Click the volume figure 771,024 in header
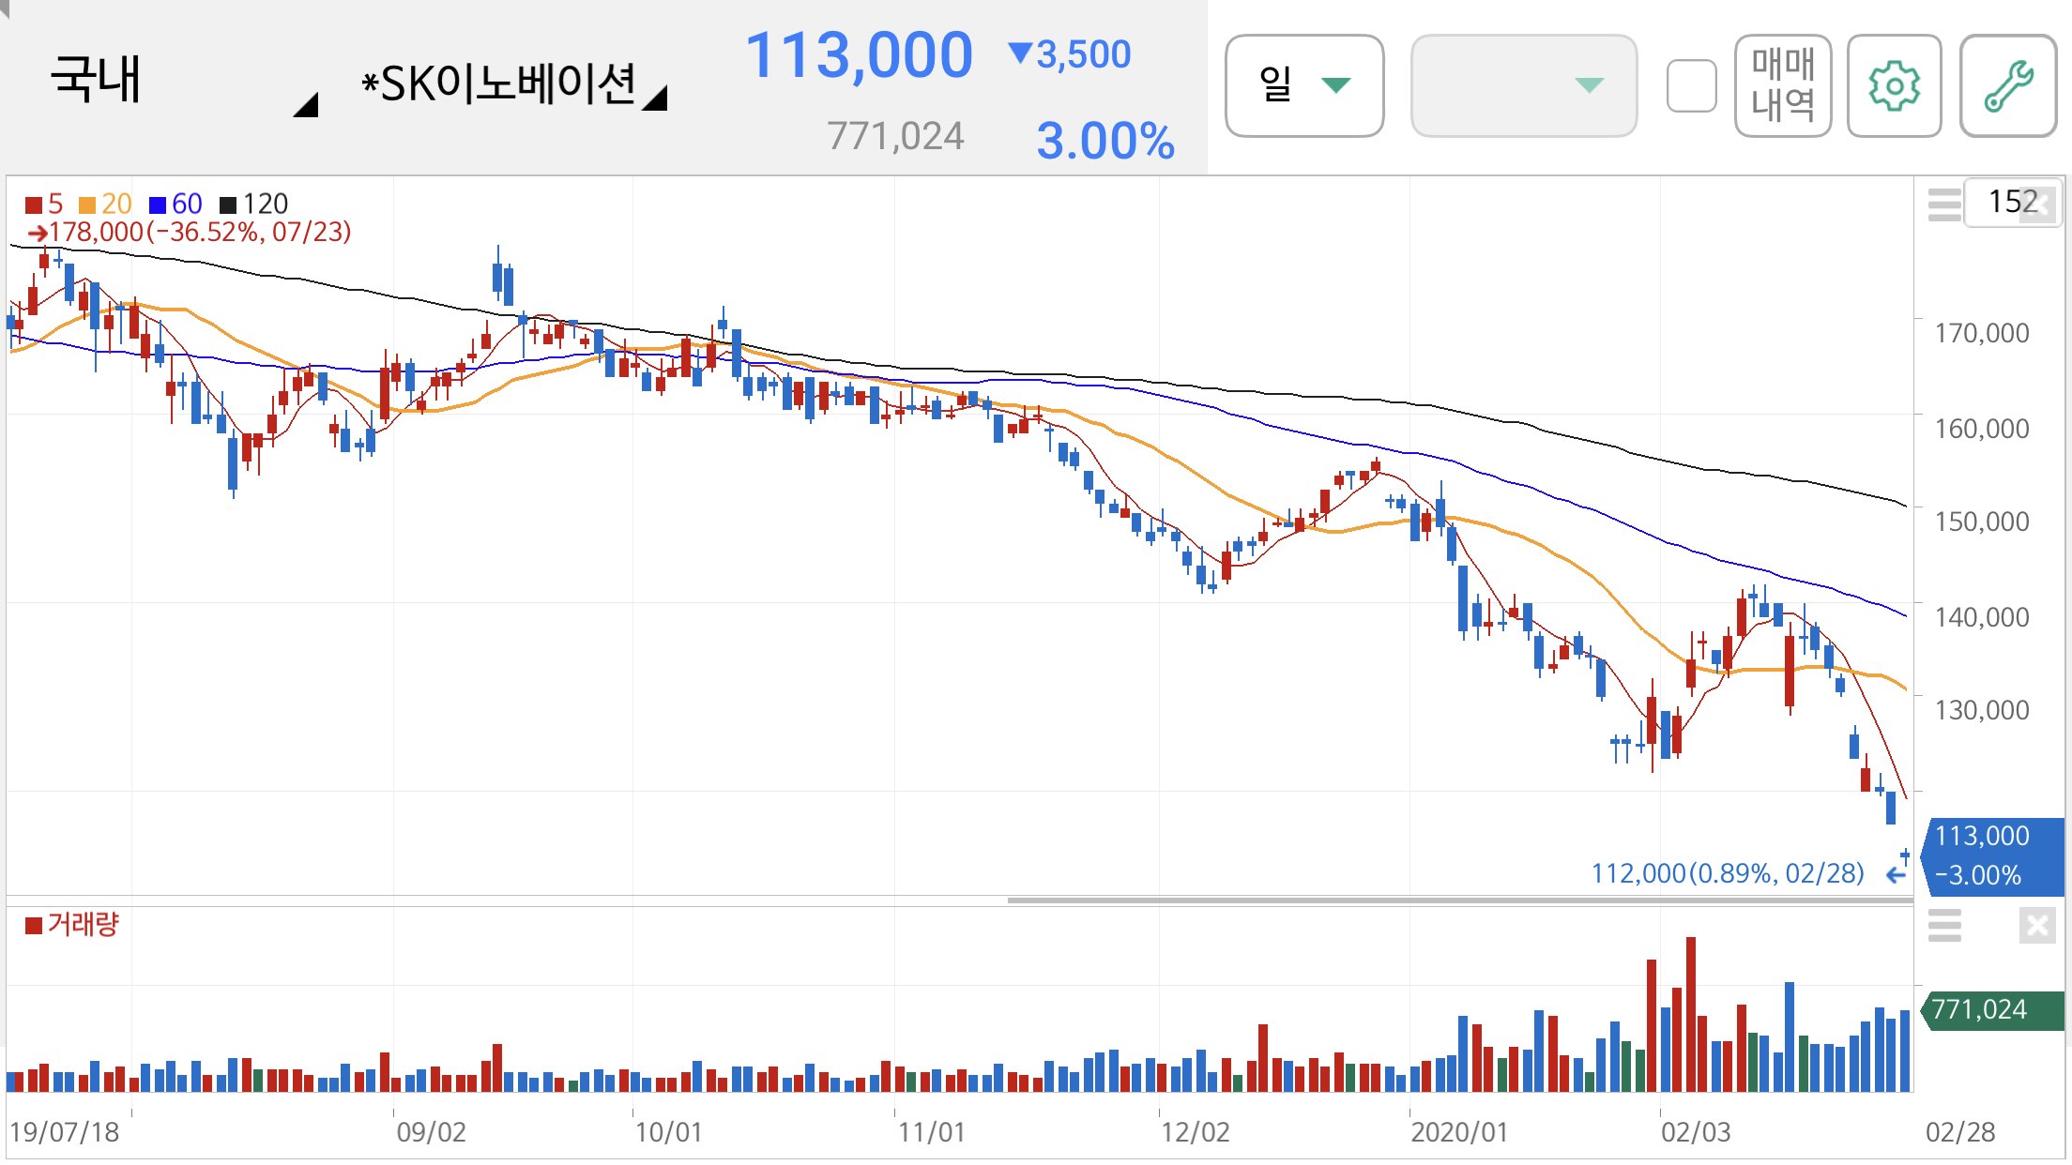This screenshot has width=2072, height=1165. tap(895, 137)
